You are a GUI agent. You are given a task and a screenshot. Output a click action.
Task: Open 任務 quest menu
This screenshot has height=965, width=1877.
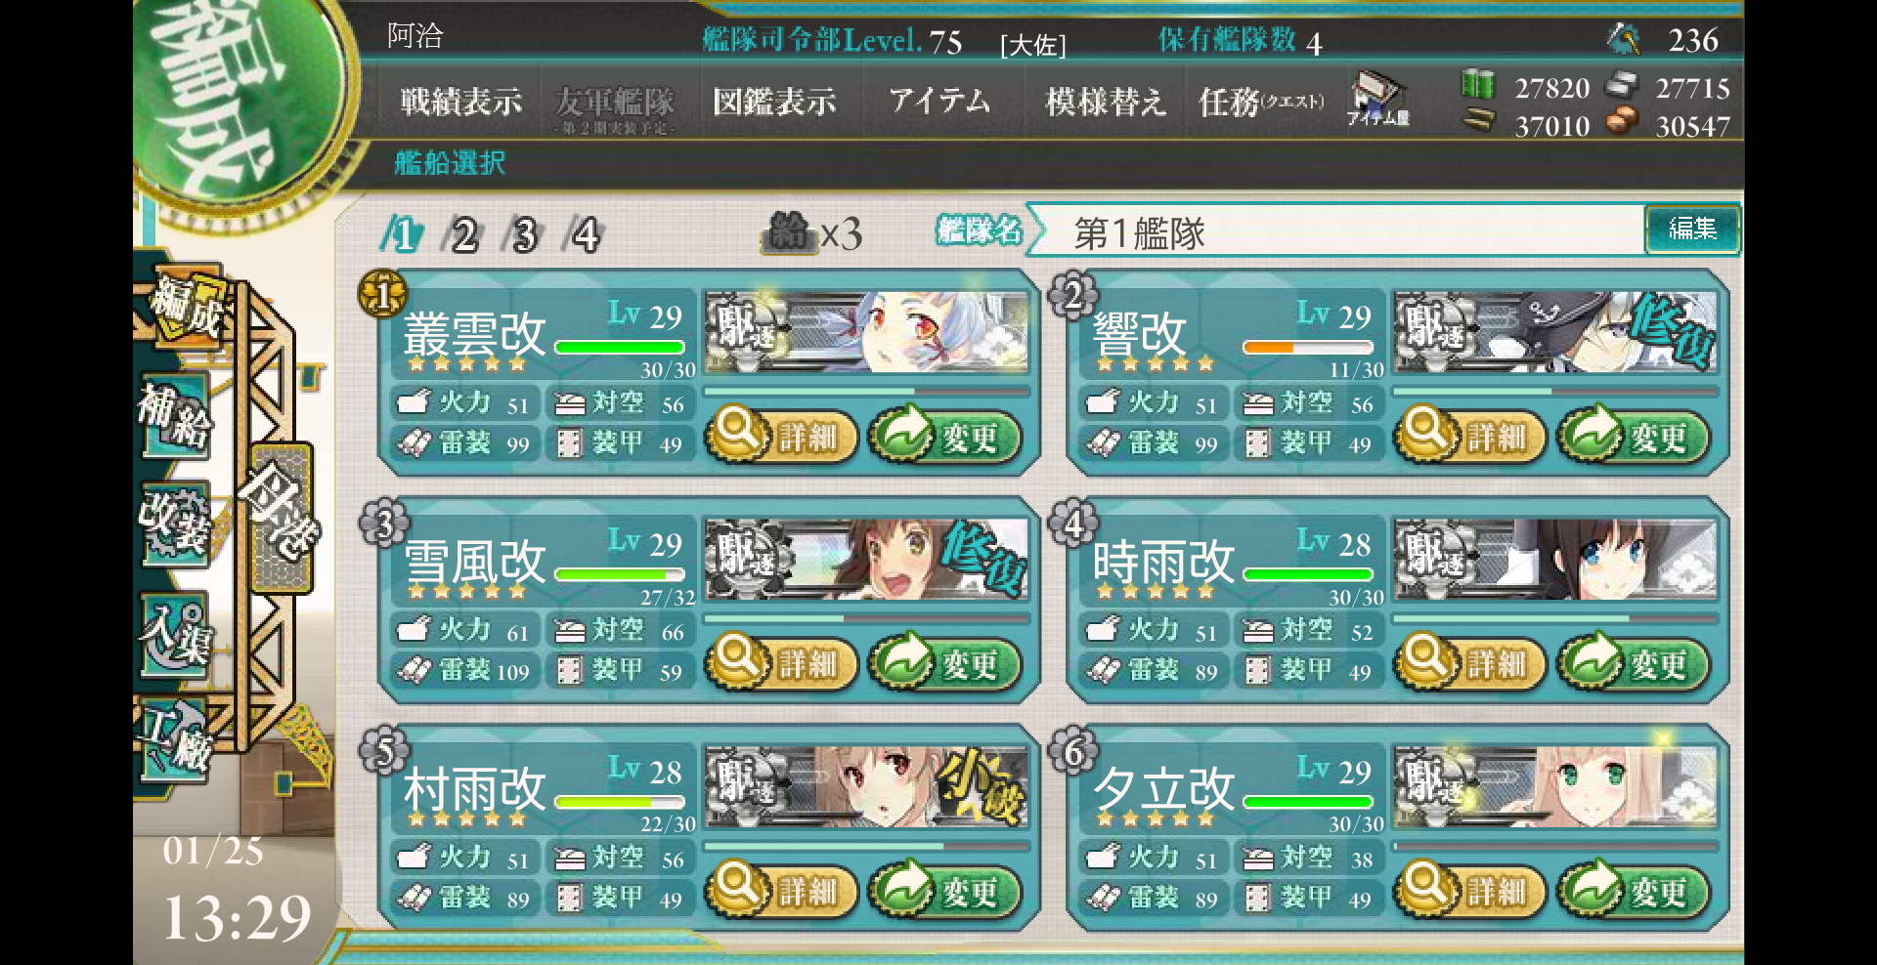(1261, 103)
